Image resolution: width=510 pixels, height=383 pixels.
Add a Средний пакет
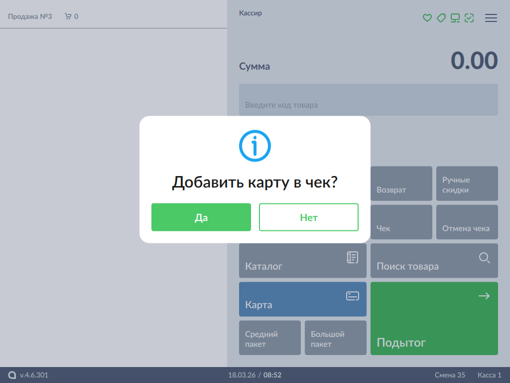coord(270,338)
